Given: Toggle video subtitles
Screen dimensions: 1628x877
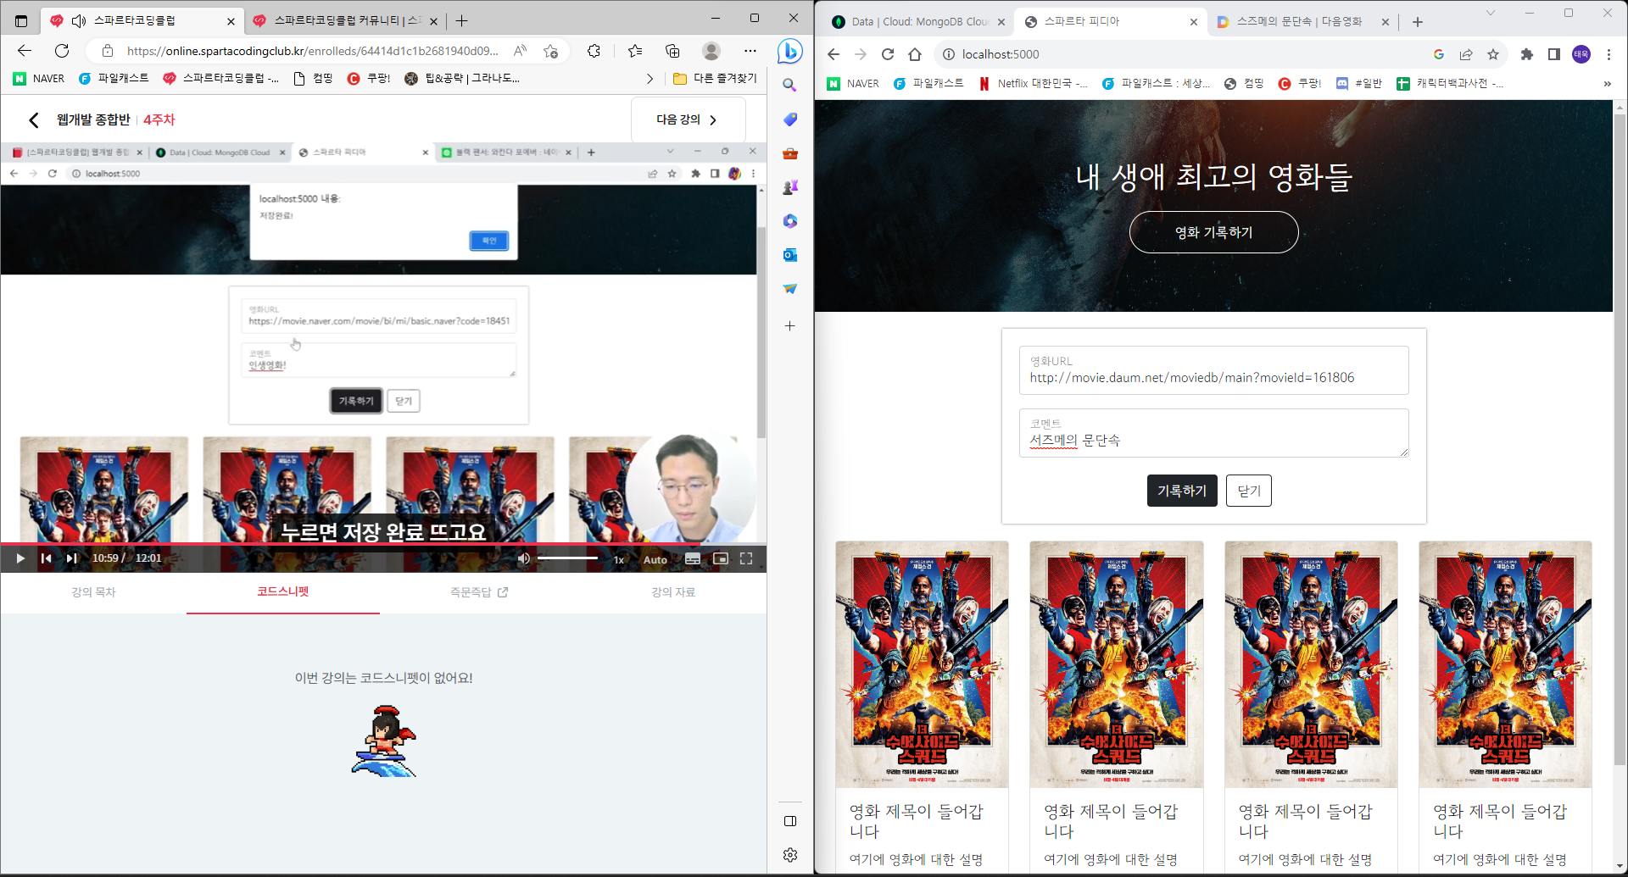Looking at the screenshot, I should click(x=693, y=558).
